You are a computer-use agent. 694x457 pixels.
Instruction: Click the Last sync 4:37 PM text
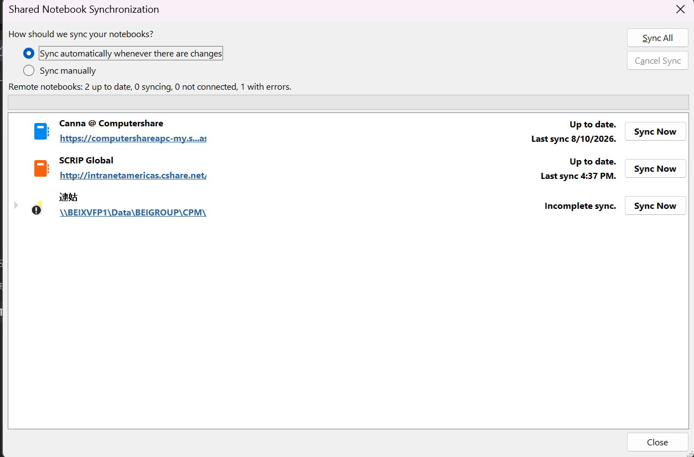578,176
